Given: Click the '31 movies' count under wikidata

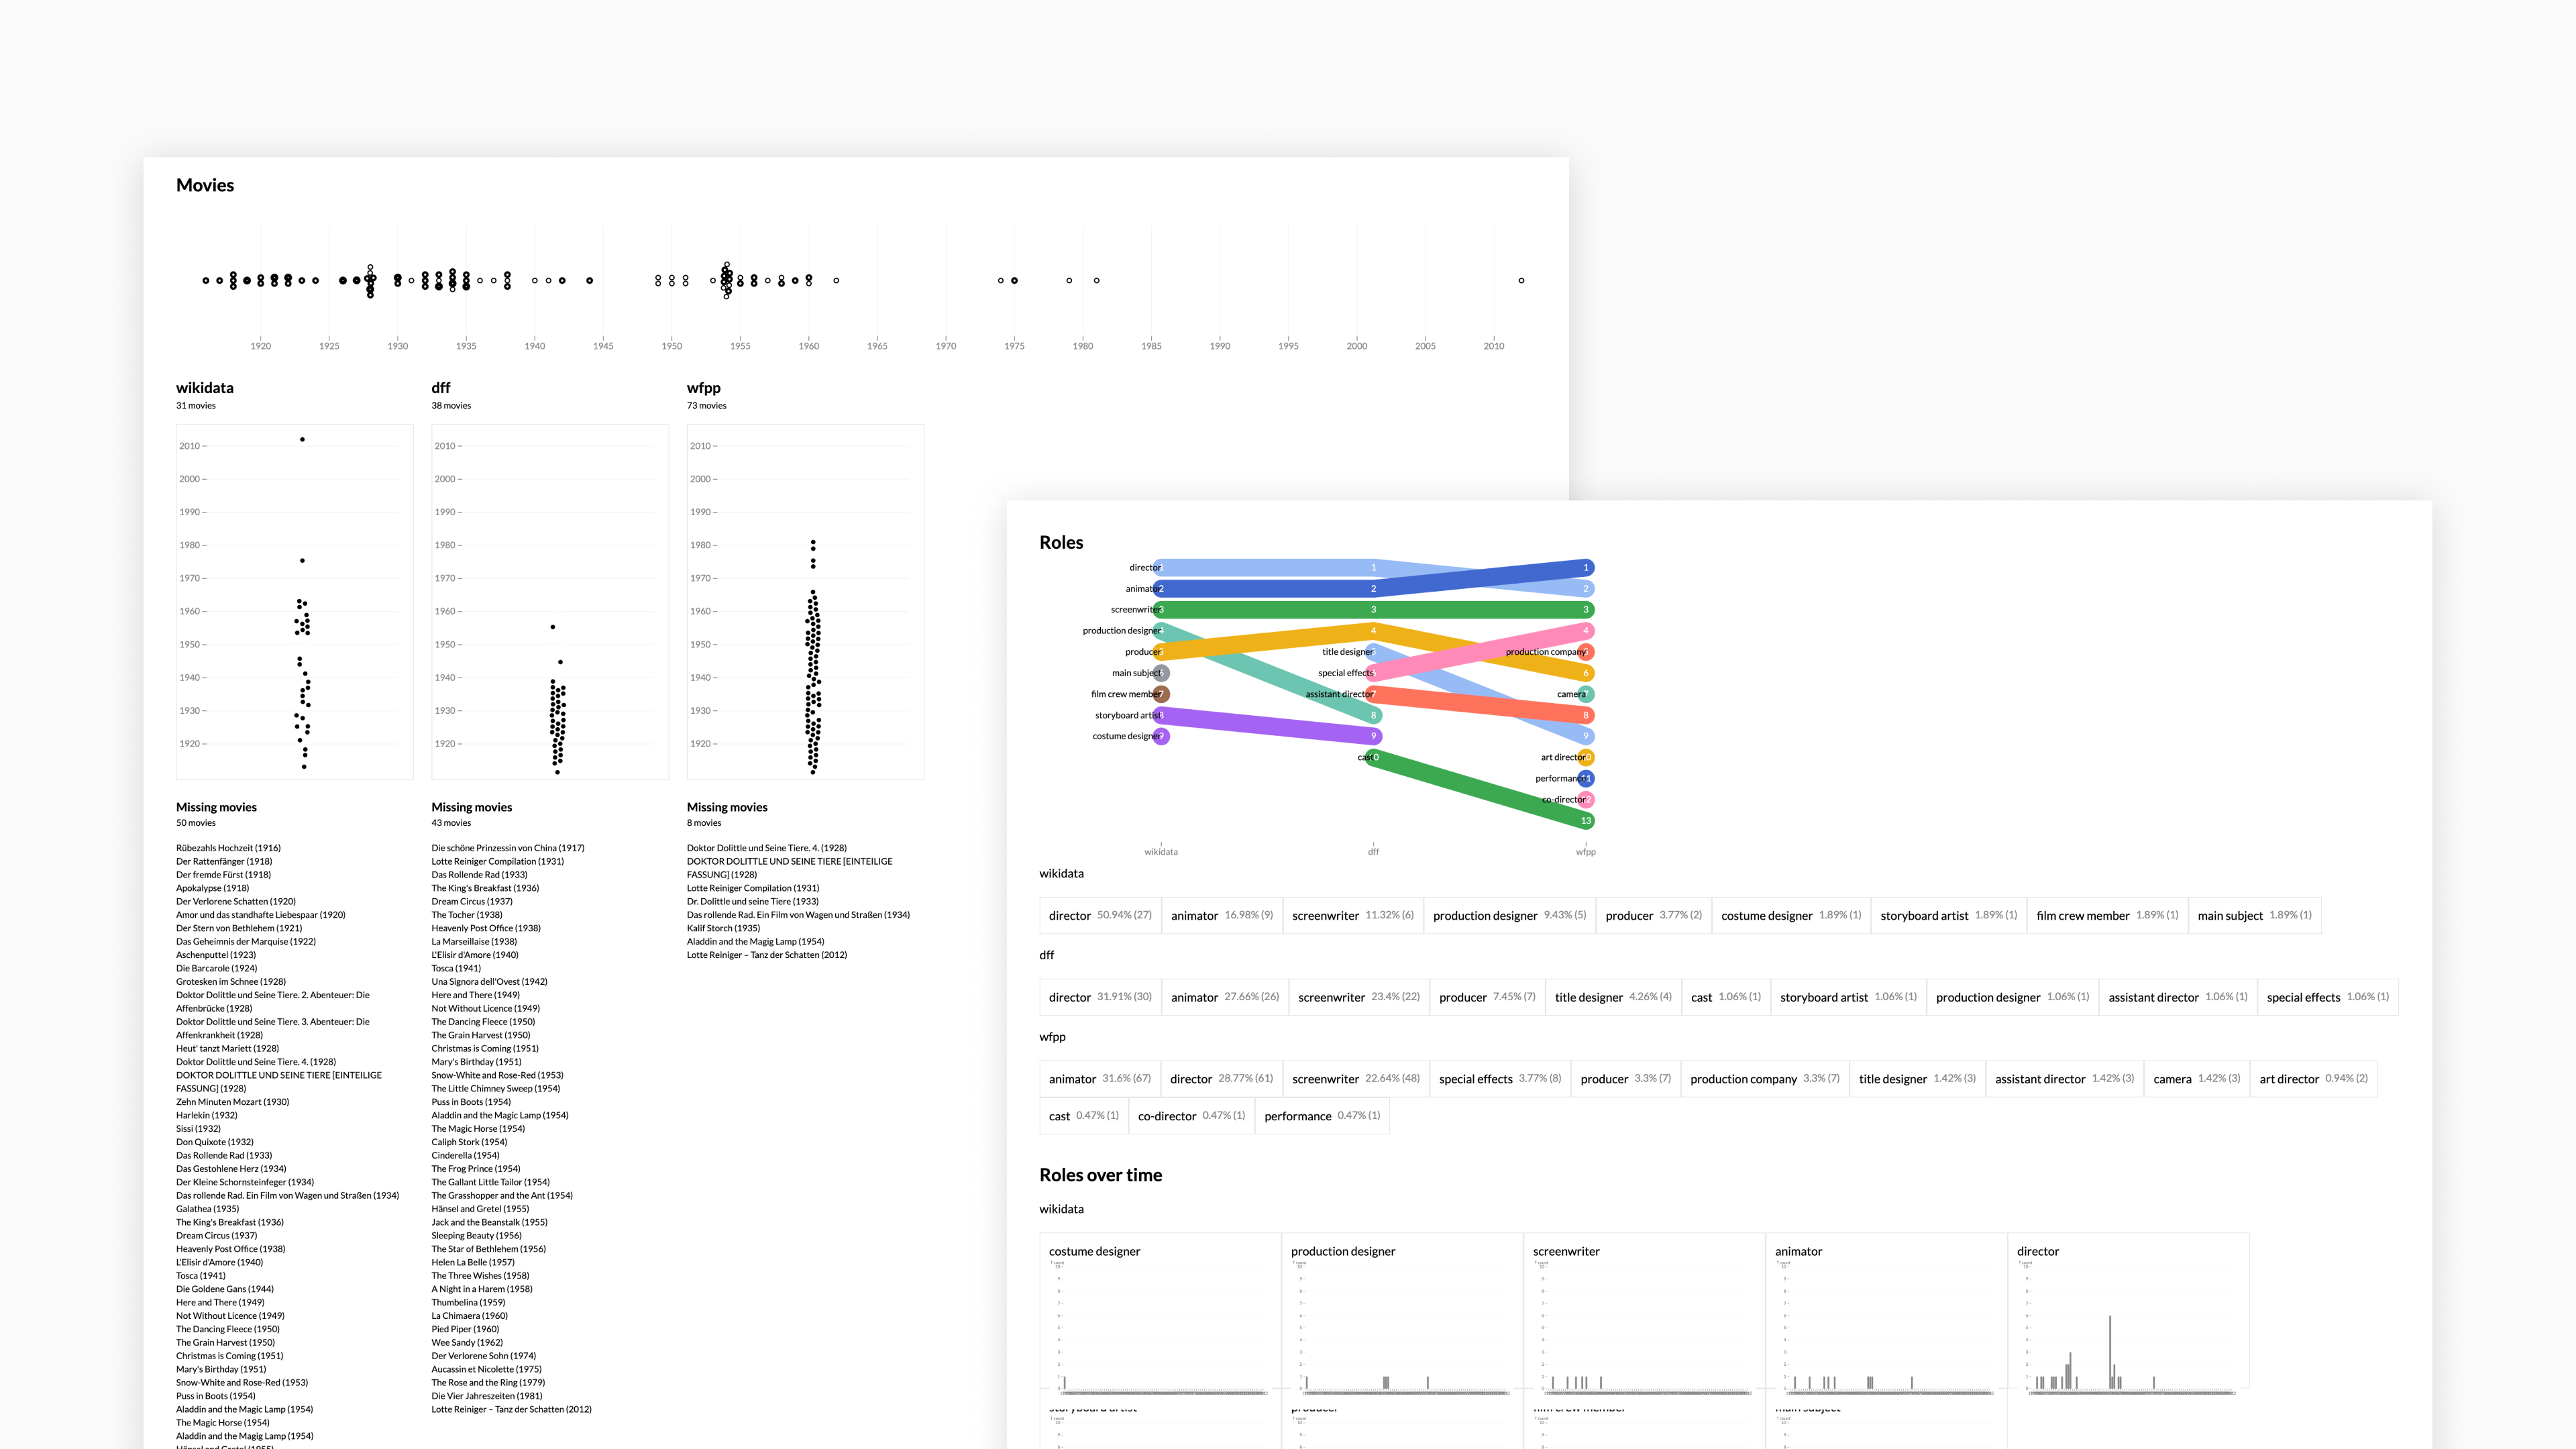Looking at the screenshot, I should click(x=196, y=405).
